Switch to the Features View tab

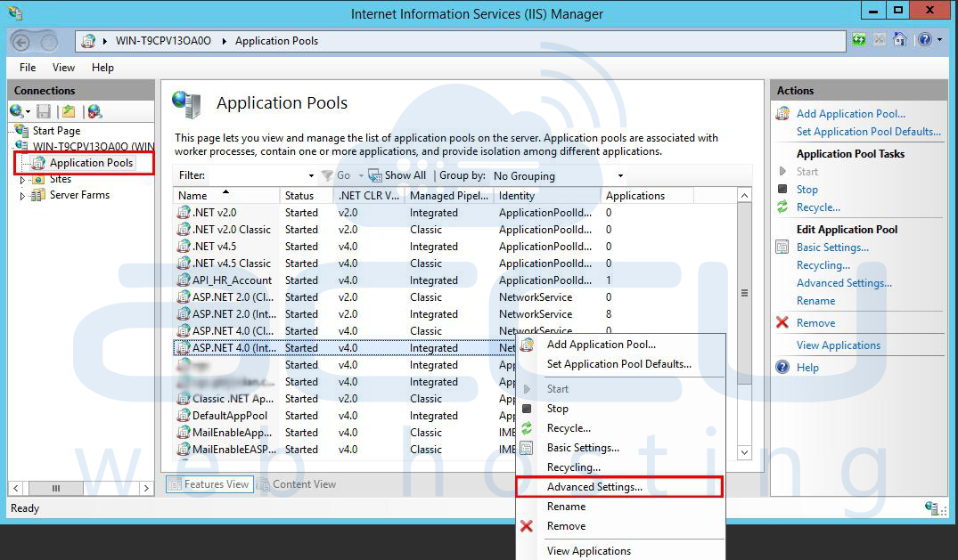click(209, 484)
